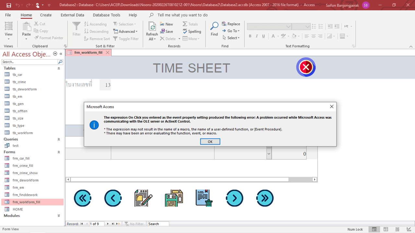This screenshot has width=415, height=233.
Task: Click the delete record trash icon
Action: point(204,198)
